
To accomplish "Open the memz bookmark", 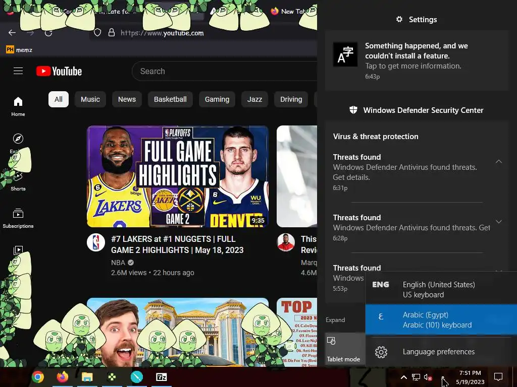I will [x=19, y=50].
